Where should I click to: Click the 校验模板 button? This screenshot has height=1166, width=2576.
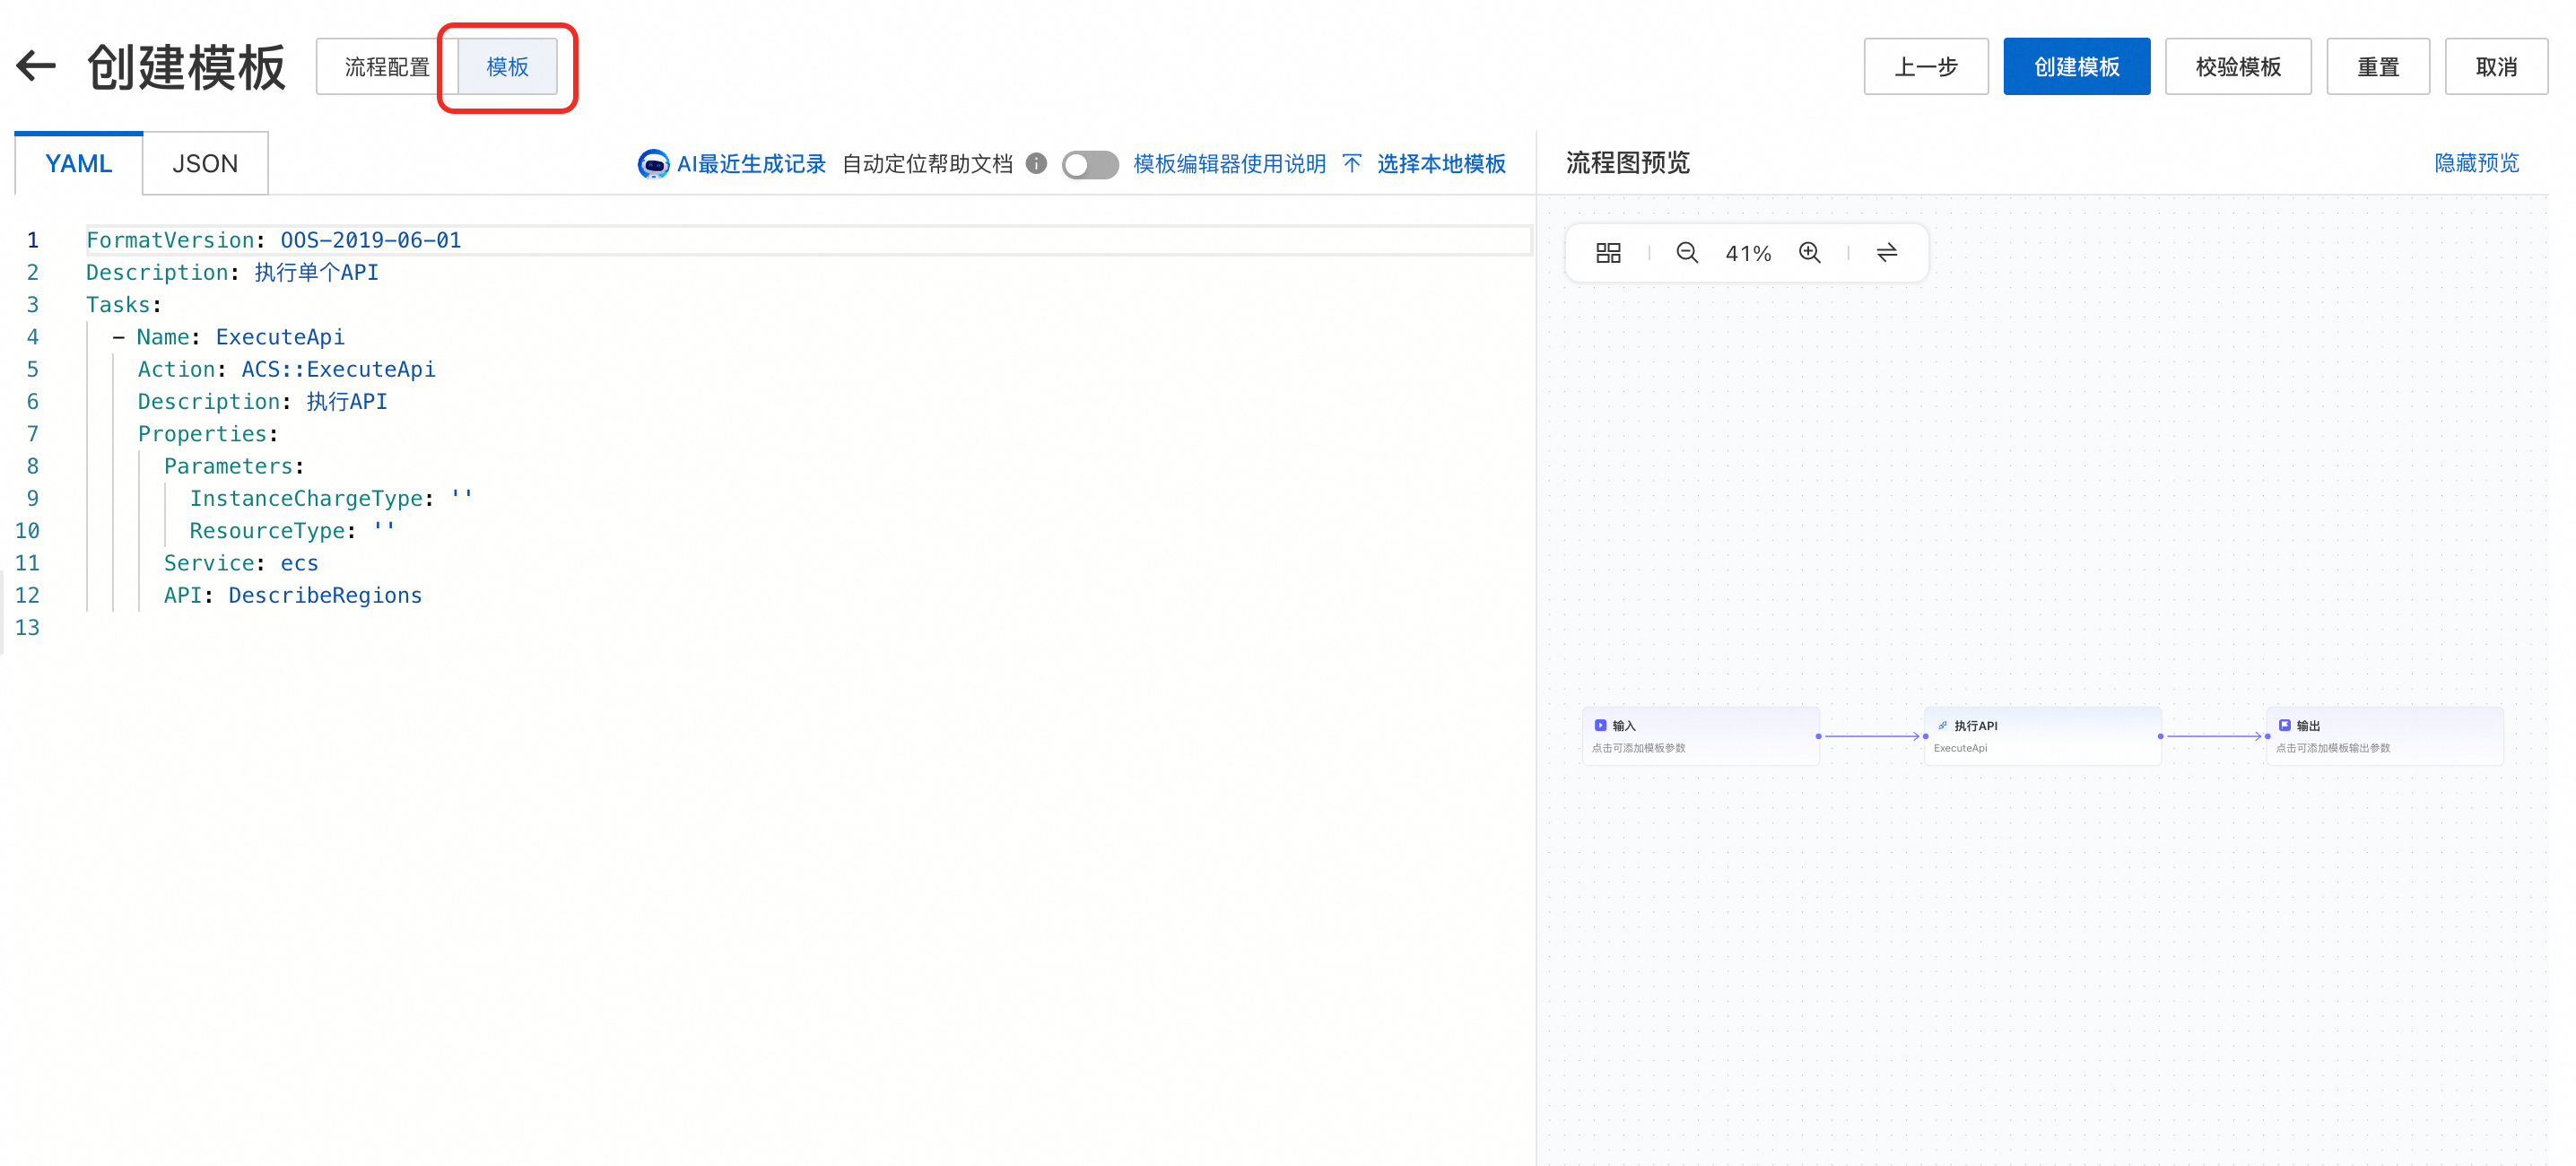coord(2237,67)
